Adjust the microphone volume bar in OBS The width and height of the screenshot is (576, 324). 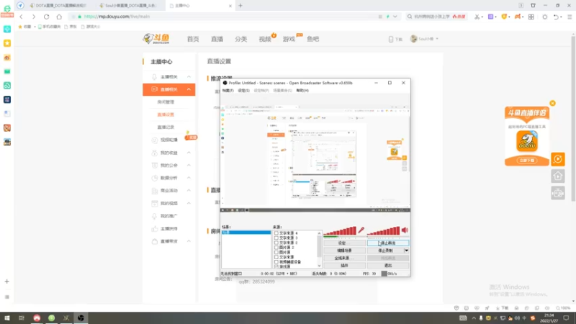click(x=340, y=230)
